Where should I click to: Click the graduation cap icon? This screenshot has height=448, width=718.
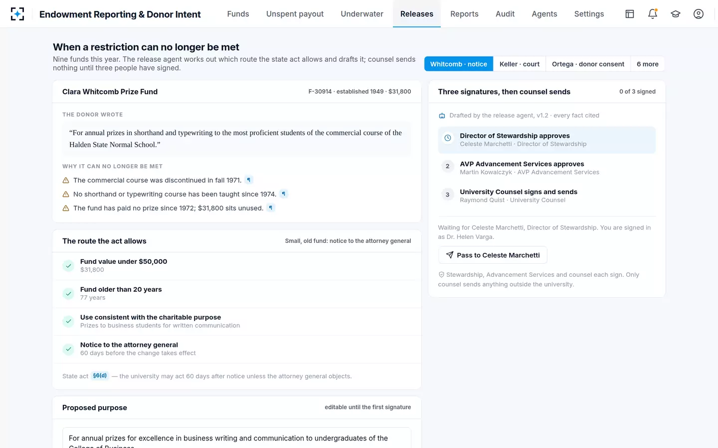[676, 14]
